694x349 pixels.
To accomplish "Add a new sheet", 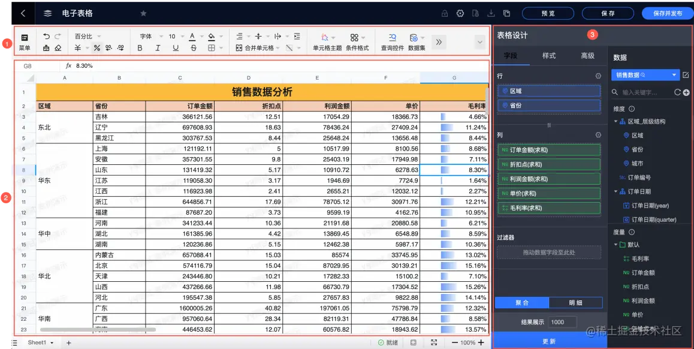I will tap(68, 343).
